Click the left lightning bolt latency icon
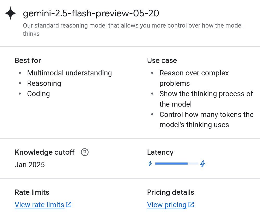The image size is (260, 215). click(x=150, y=164)
